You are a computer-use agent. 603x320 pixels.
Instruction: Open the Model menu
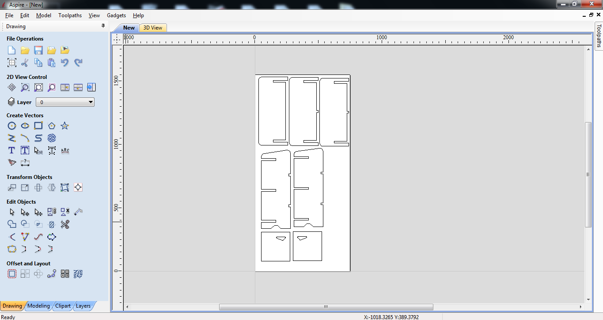pyautogui.click(x=44, y=15)
